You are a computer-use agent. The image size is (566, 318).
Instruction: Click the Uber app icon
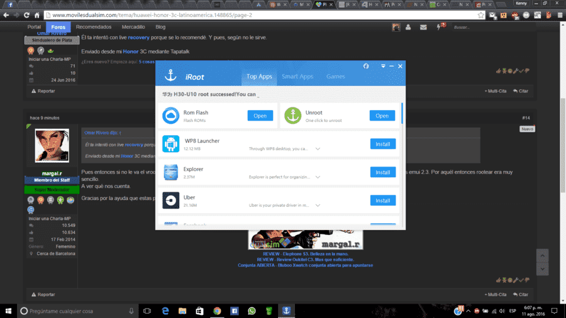(170, 200)
